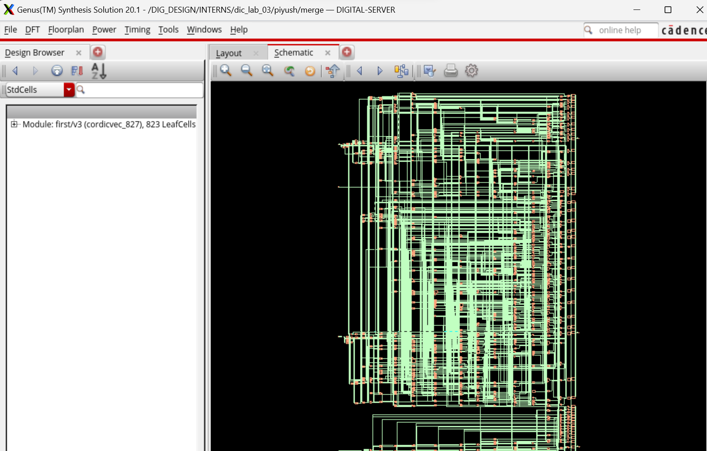Zoom in on the schematic
The image size is (707, 451).
[226, 70]
